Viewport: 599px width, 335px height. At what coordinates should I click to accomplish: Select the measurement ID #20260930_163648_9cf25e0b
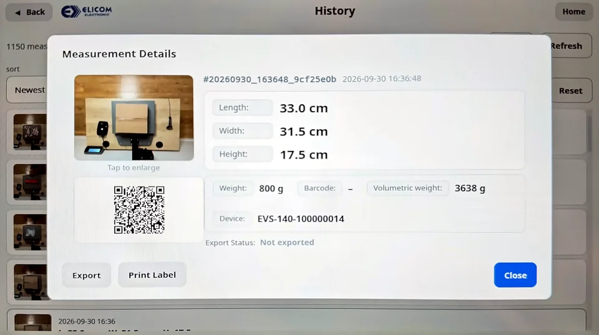270,79
